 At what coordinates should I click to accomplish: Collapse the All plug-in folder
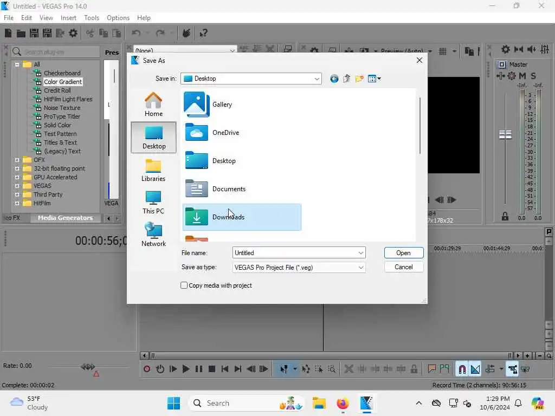point(17,64)
